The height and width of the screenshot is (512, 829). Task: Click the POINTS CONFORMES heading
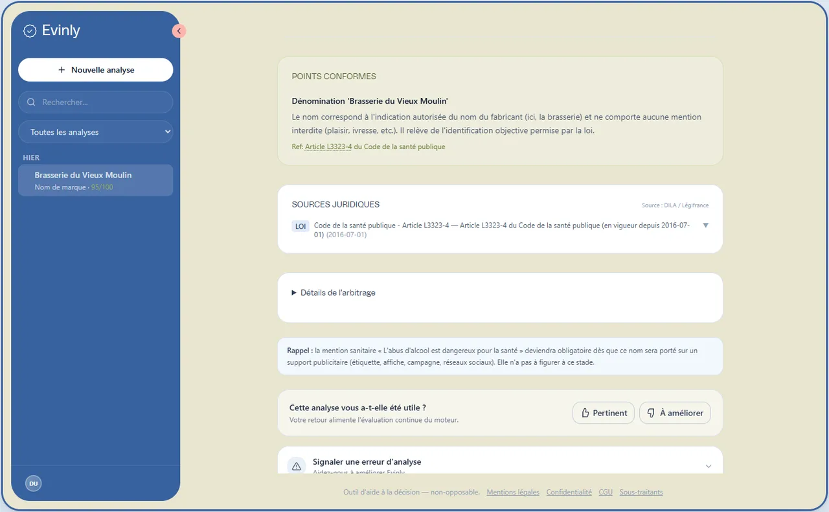point(334,76)
